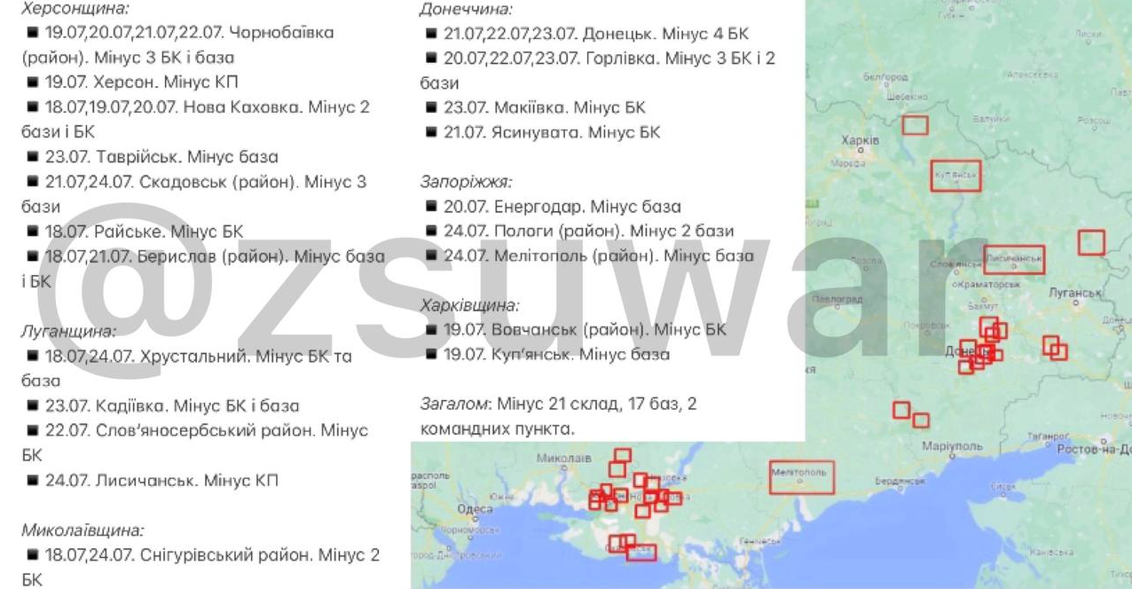Screen dimensions: 1132x589
Task: Select the '23.07. Макіївка. Мінус БК' entry
Action: 535,107
